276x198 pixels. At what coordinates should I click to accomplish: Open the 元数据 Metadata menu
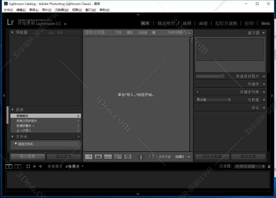pyautogui.click(x=61, y=10)
